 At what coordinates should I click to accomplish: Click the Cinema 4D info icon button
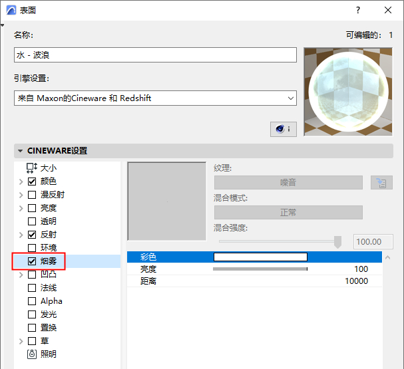[x=283, y=129]
